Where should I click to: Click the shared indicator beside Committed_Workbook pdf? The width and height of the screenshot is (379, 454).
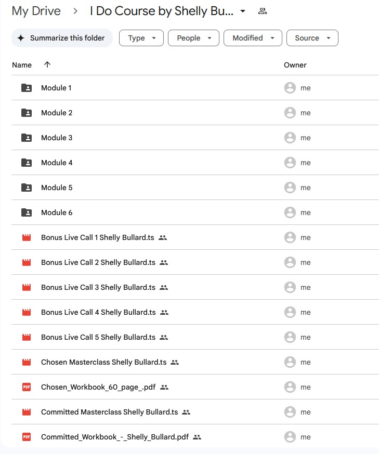pyautogui.click(x=197, y=437)
